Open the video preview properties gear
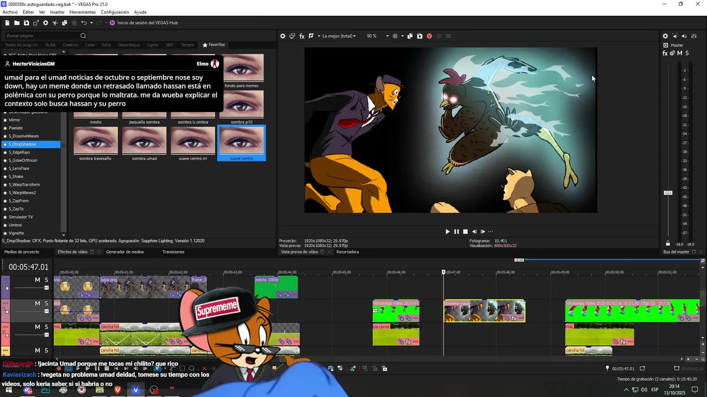Screen dimensions: 707x397 coord(283,36)
